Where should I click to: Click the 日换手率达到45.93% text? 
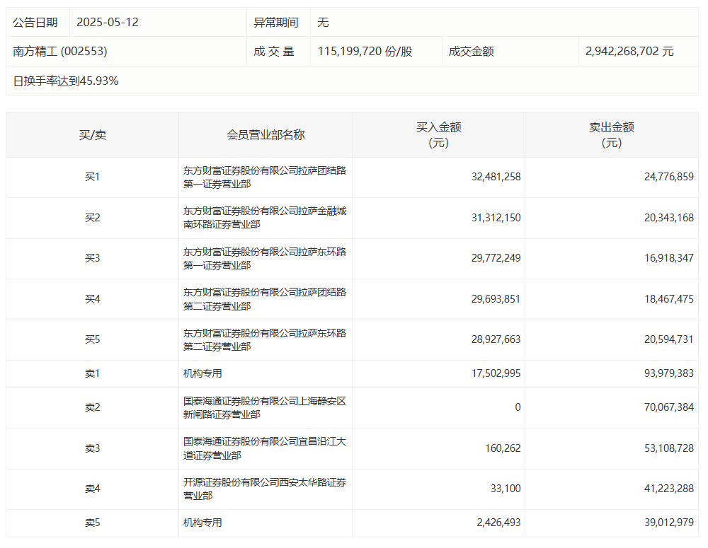click(x=66, y=81)
